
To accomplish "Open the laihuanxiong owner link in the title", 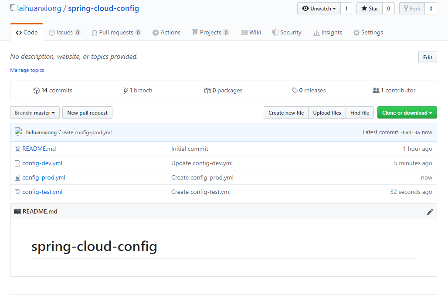I will pyautogui.click(x=39, y=8).
